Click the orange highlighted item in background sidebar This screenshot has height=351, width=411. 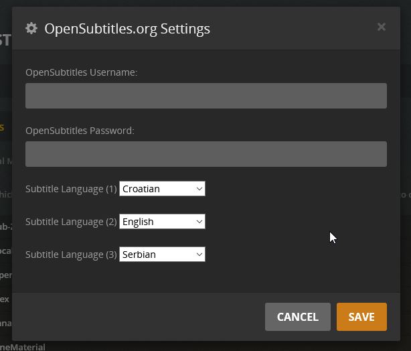point(3,127)
